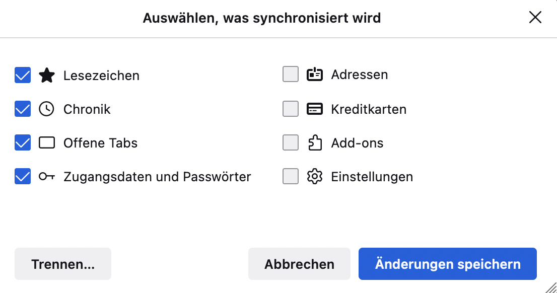
Task: Click the credit card icon beside Kreditkarten
Action: [x=315, y=109]
